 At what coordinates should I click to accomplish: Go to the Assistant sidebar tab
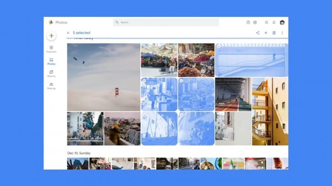(x=51, y=49)
